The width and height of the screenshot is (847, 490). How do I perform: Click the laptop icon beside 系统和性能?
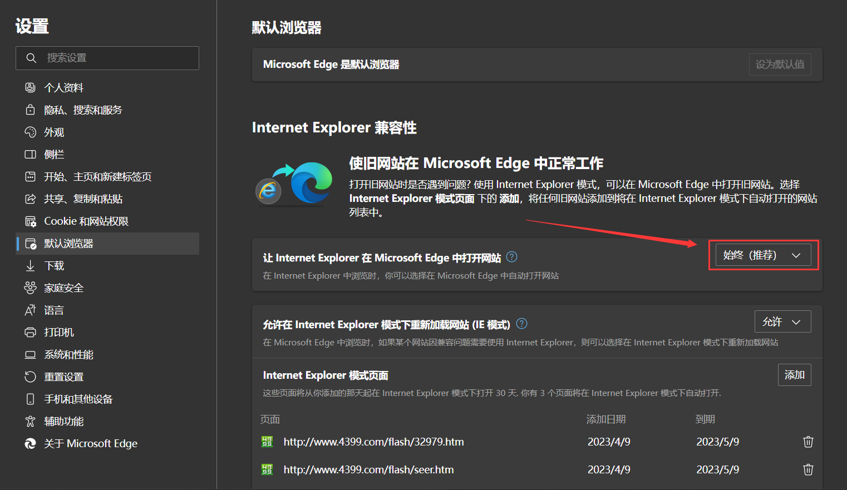tap(31, 354)
